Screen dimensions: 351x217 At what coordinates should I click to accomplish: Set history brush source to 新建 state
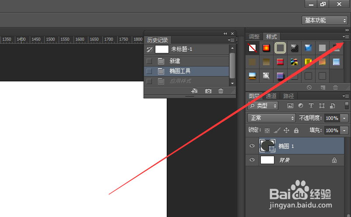click(x=149, y=61)
